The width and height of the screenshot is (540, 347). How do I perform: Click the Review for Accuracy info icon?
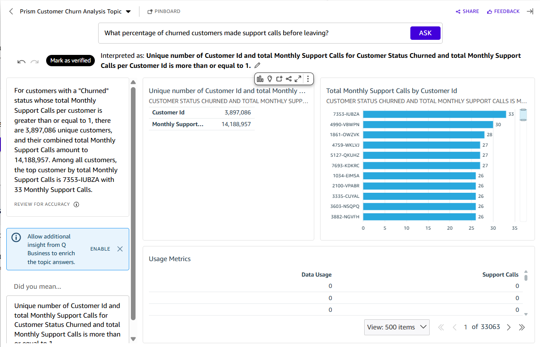coord(76,205)
